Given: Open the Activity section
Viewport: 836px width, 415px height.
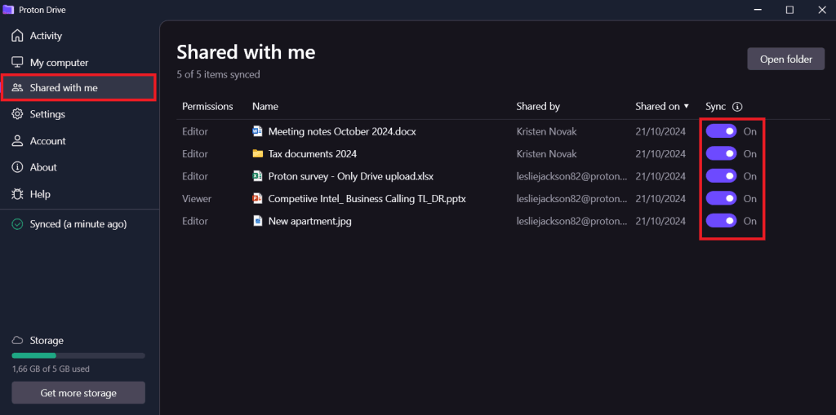Looking at the screenshot, I should point(46,36).
